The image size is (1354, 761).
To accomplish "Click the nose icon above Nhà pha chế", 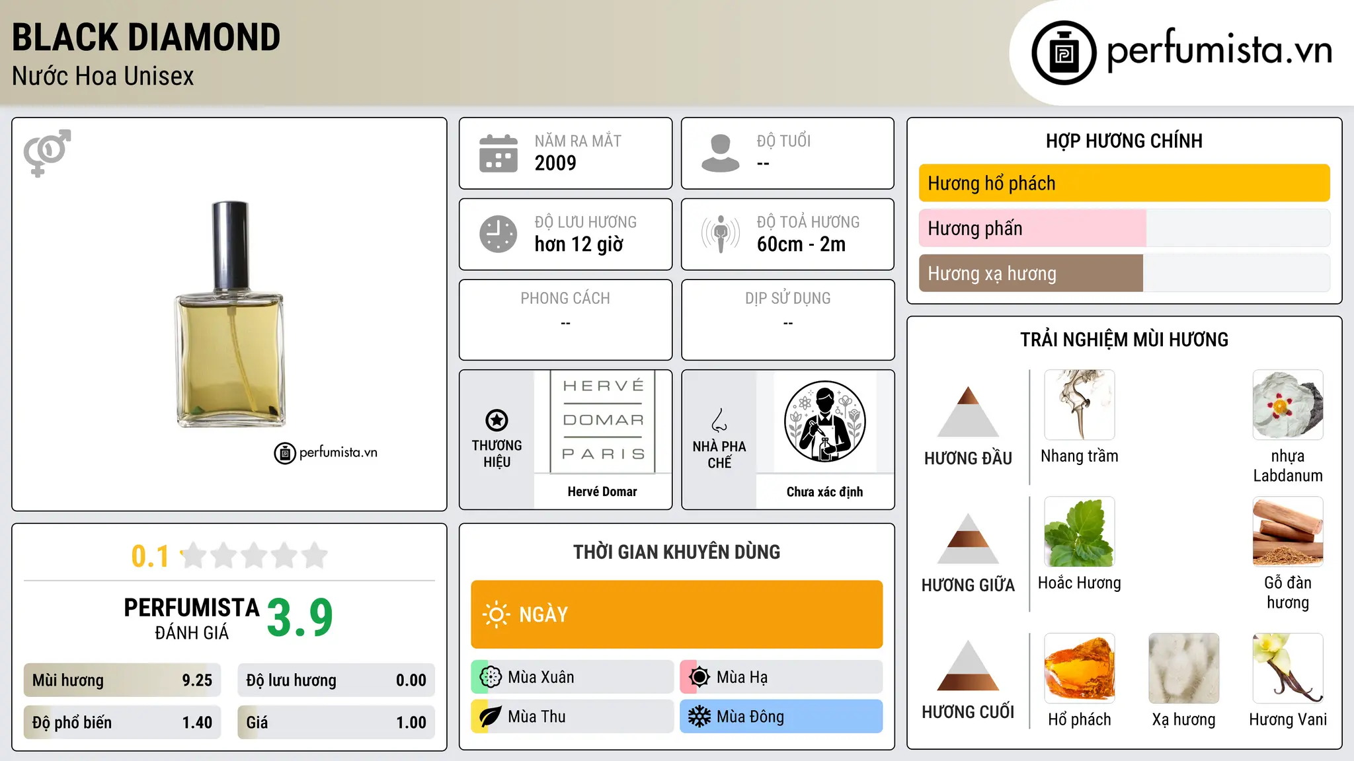I will click(x=719, y=420).
